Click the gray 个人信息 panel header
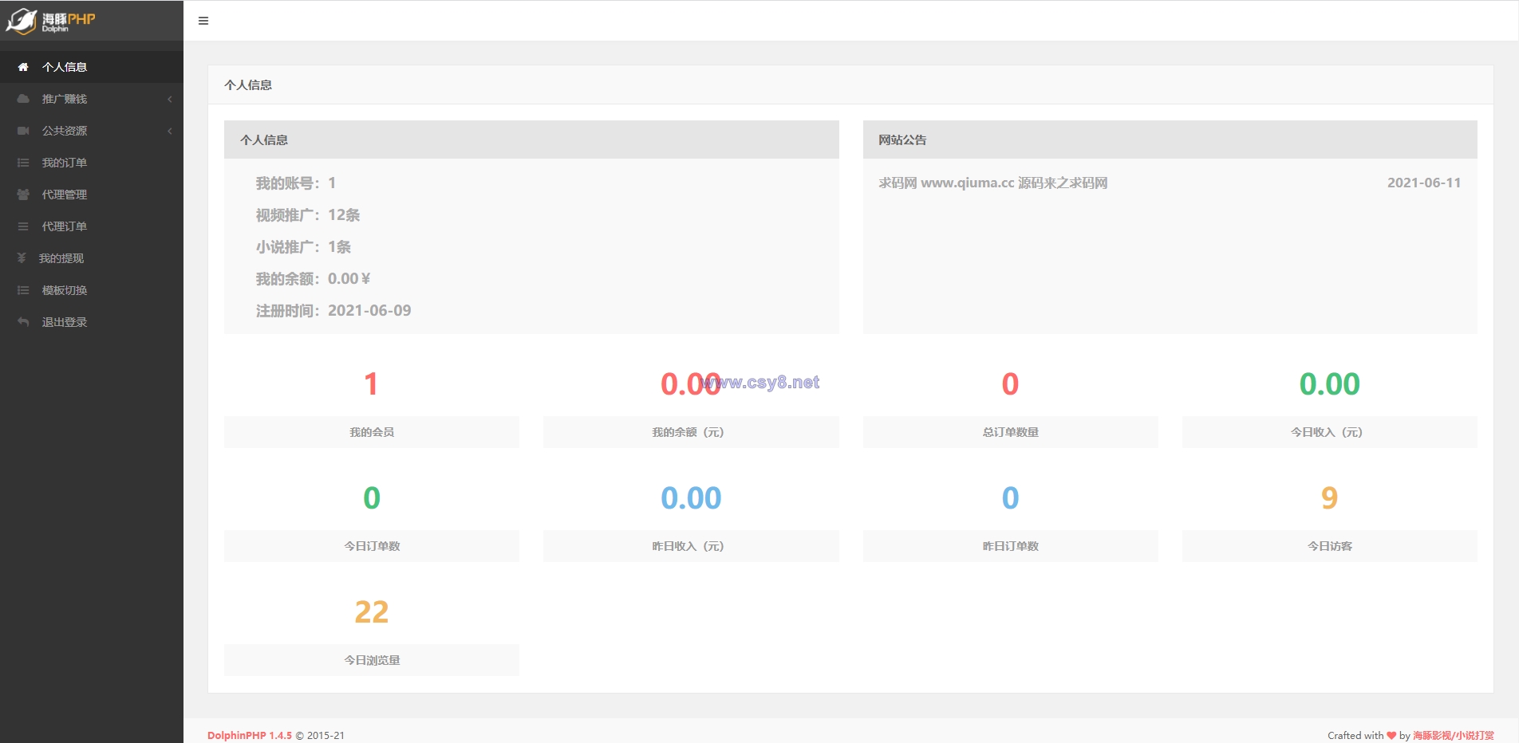This screenshot has height=743, width=1519. tap(531, 140)
